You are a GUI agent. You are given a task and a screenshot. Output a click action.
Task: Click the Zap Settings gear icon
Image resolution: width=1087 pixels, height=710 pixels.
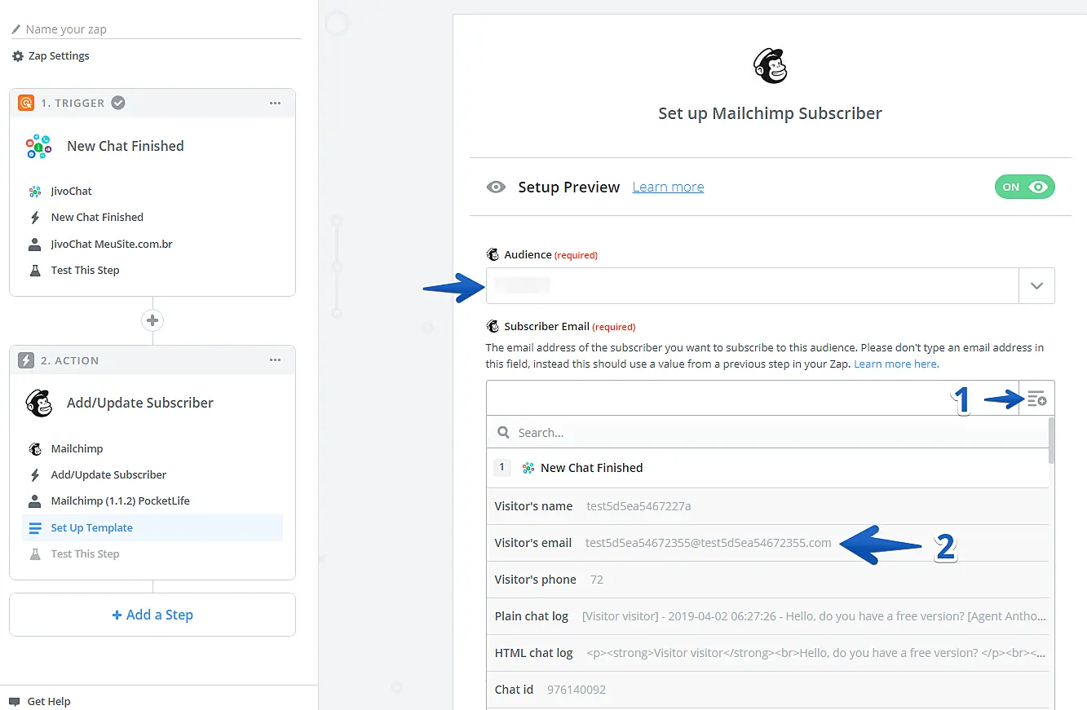click(x=18, y=56)
